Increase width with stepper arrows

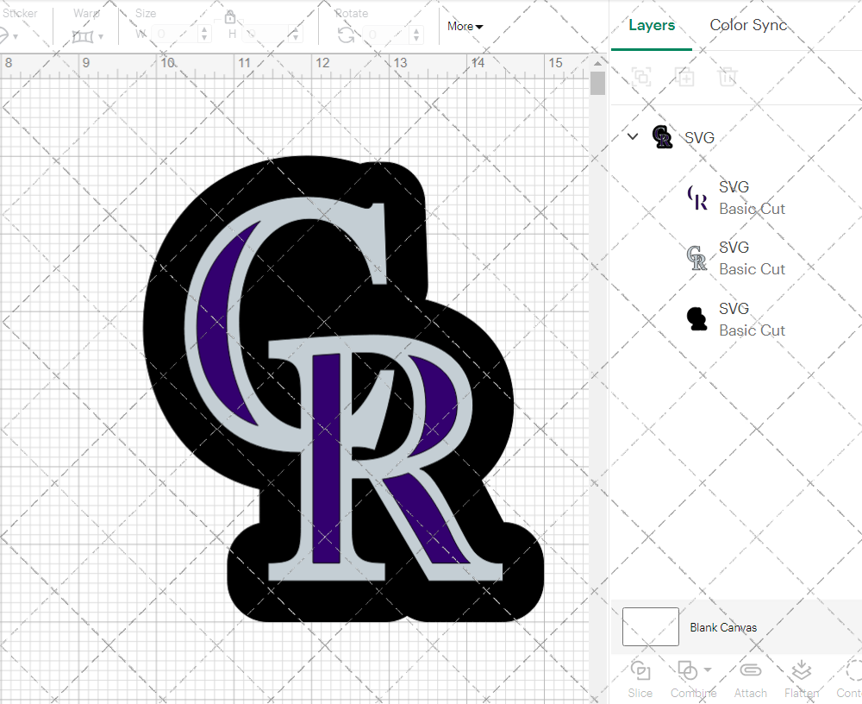[x=204, y=35]
